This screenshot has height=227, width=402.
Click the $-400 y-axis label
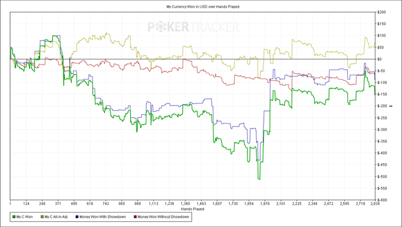(382, 153)
